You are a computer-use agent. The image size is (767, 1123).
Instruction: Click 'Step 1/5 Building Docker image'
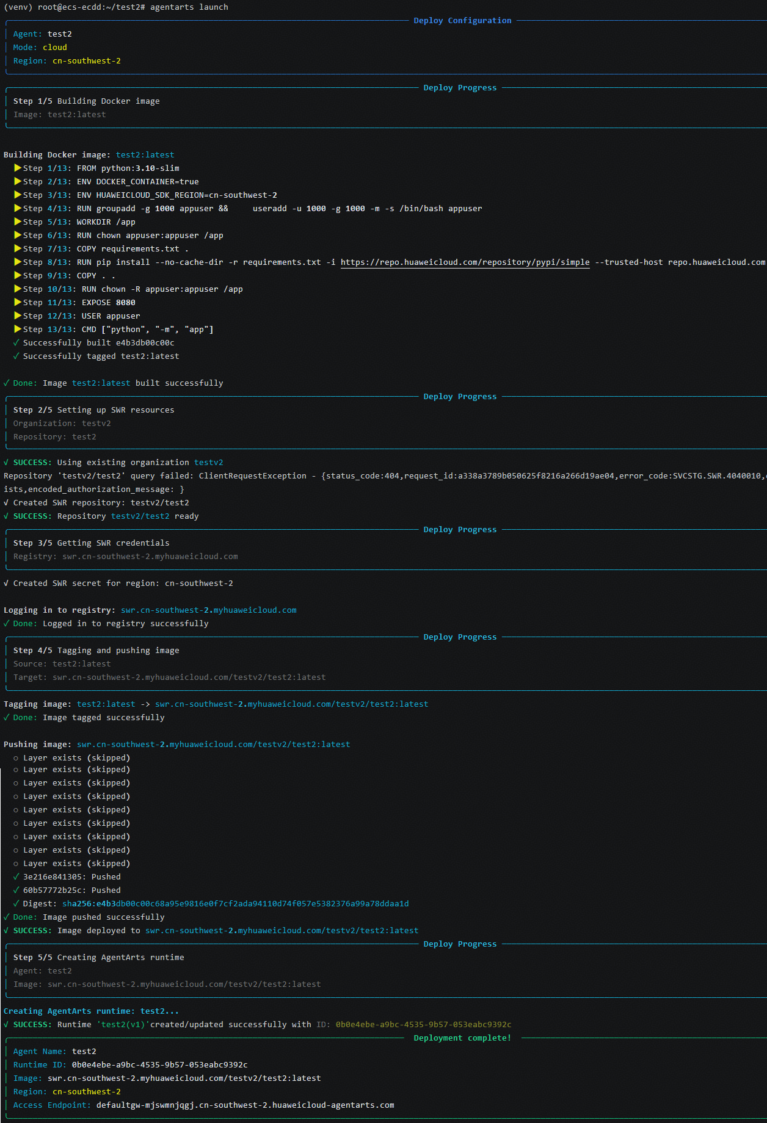click(x=87, y=101)
